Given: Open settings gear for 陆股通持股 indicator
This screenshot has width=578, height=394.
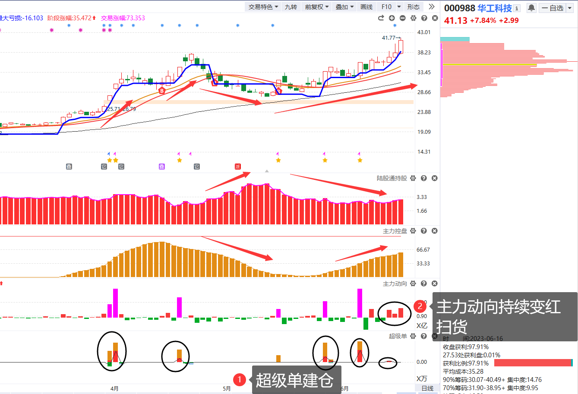Looking at the screenshot, I should [413, 178].
